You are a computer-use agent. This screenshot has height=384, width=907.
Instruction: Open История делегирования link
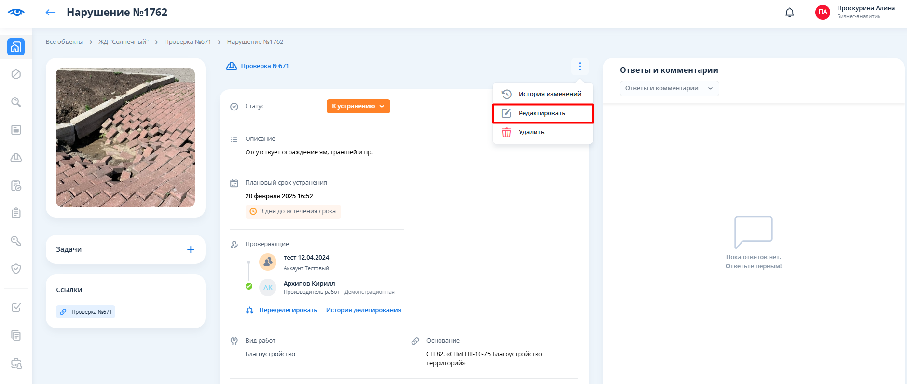pyautogui.click(x=363, y=310)
